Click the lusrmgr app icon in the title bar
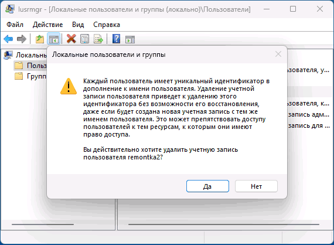The height and width of the screenshot is (245, 334). point(10,9)
